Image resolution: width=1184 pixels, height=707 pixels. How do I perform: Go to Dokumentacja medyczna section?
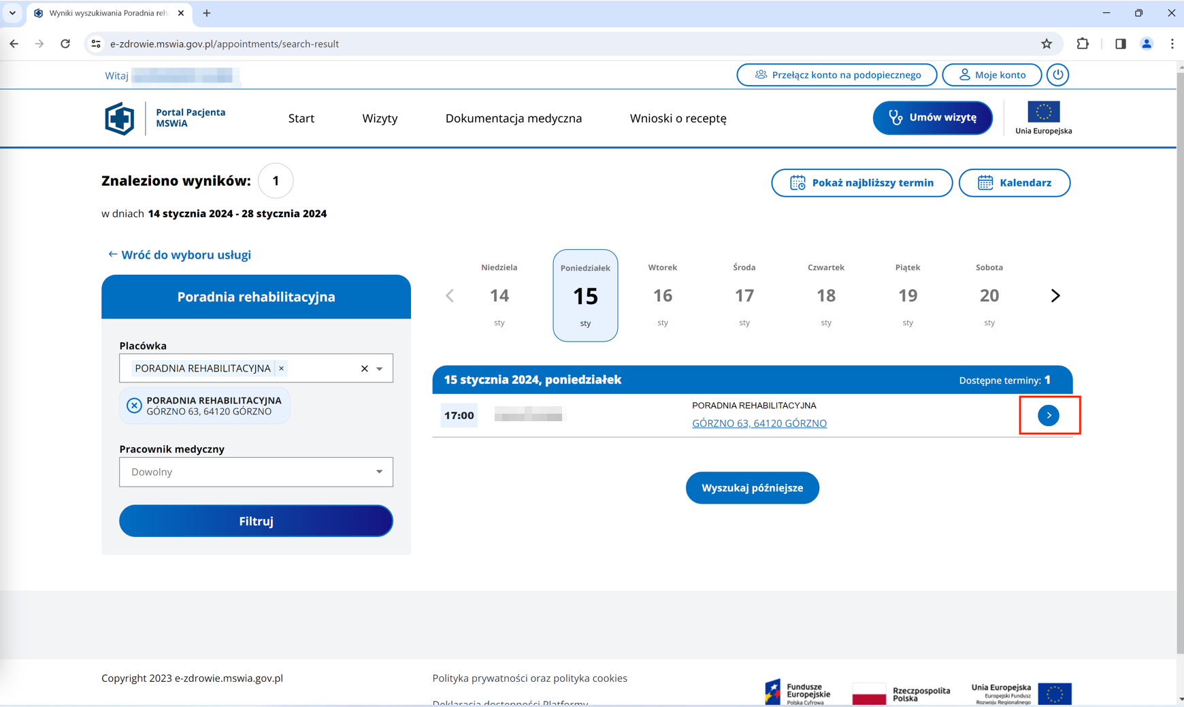(x=513, y=118)
